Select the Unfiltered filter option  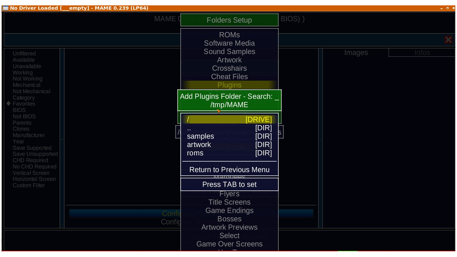coord(24,54)
